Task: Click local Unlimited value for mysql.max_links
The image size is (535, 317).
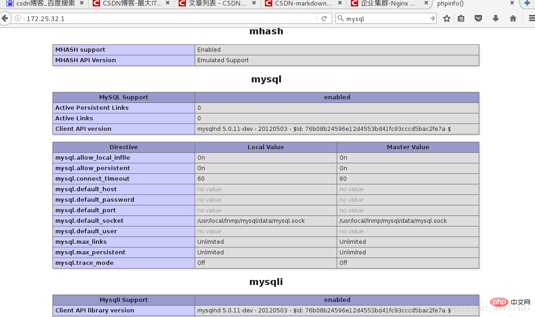Action: click(211, 242)
